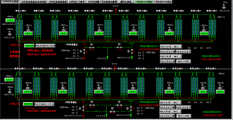Open #1扇区排水步骤 button

point(167,61)
